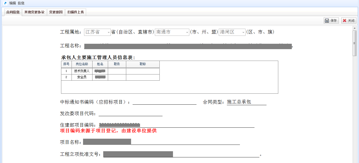The height and width of the screenshot is (163, 359).
Task: Click the 岗位名称 column header
Action: [82, 64]
